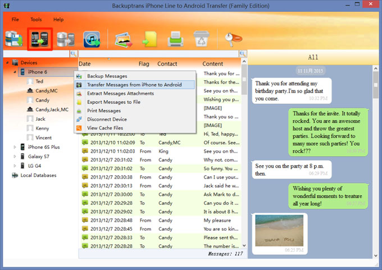Select the 2013/12/7 20:30:38 message row

tap(161, 177)
